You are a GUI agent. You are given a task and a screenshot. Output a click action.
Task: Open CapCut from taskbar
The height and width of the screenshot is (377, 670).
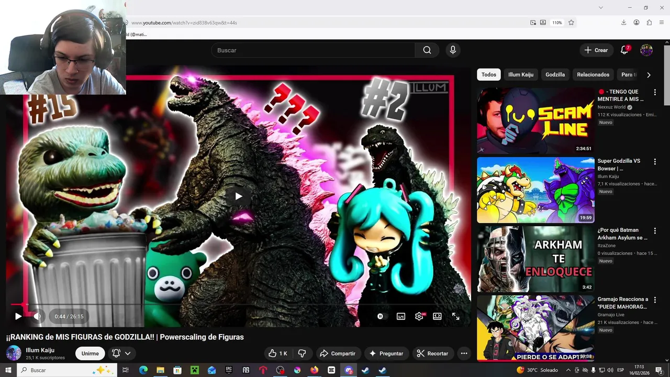(x=331, y=370)
